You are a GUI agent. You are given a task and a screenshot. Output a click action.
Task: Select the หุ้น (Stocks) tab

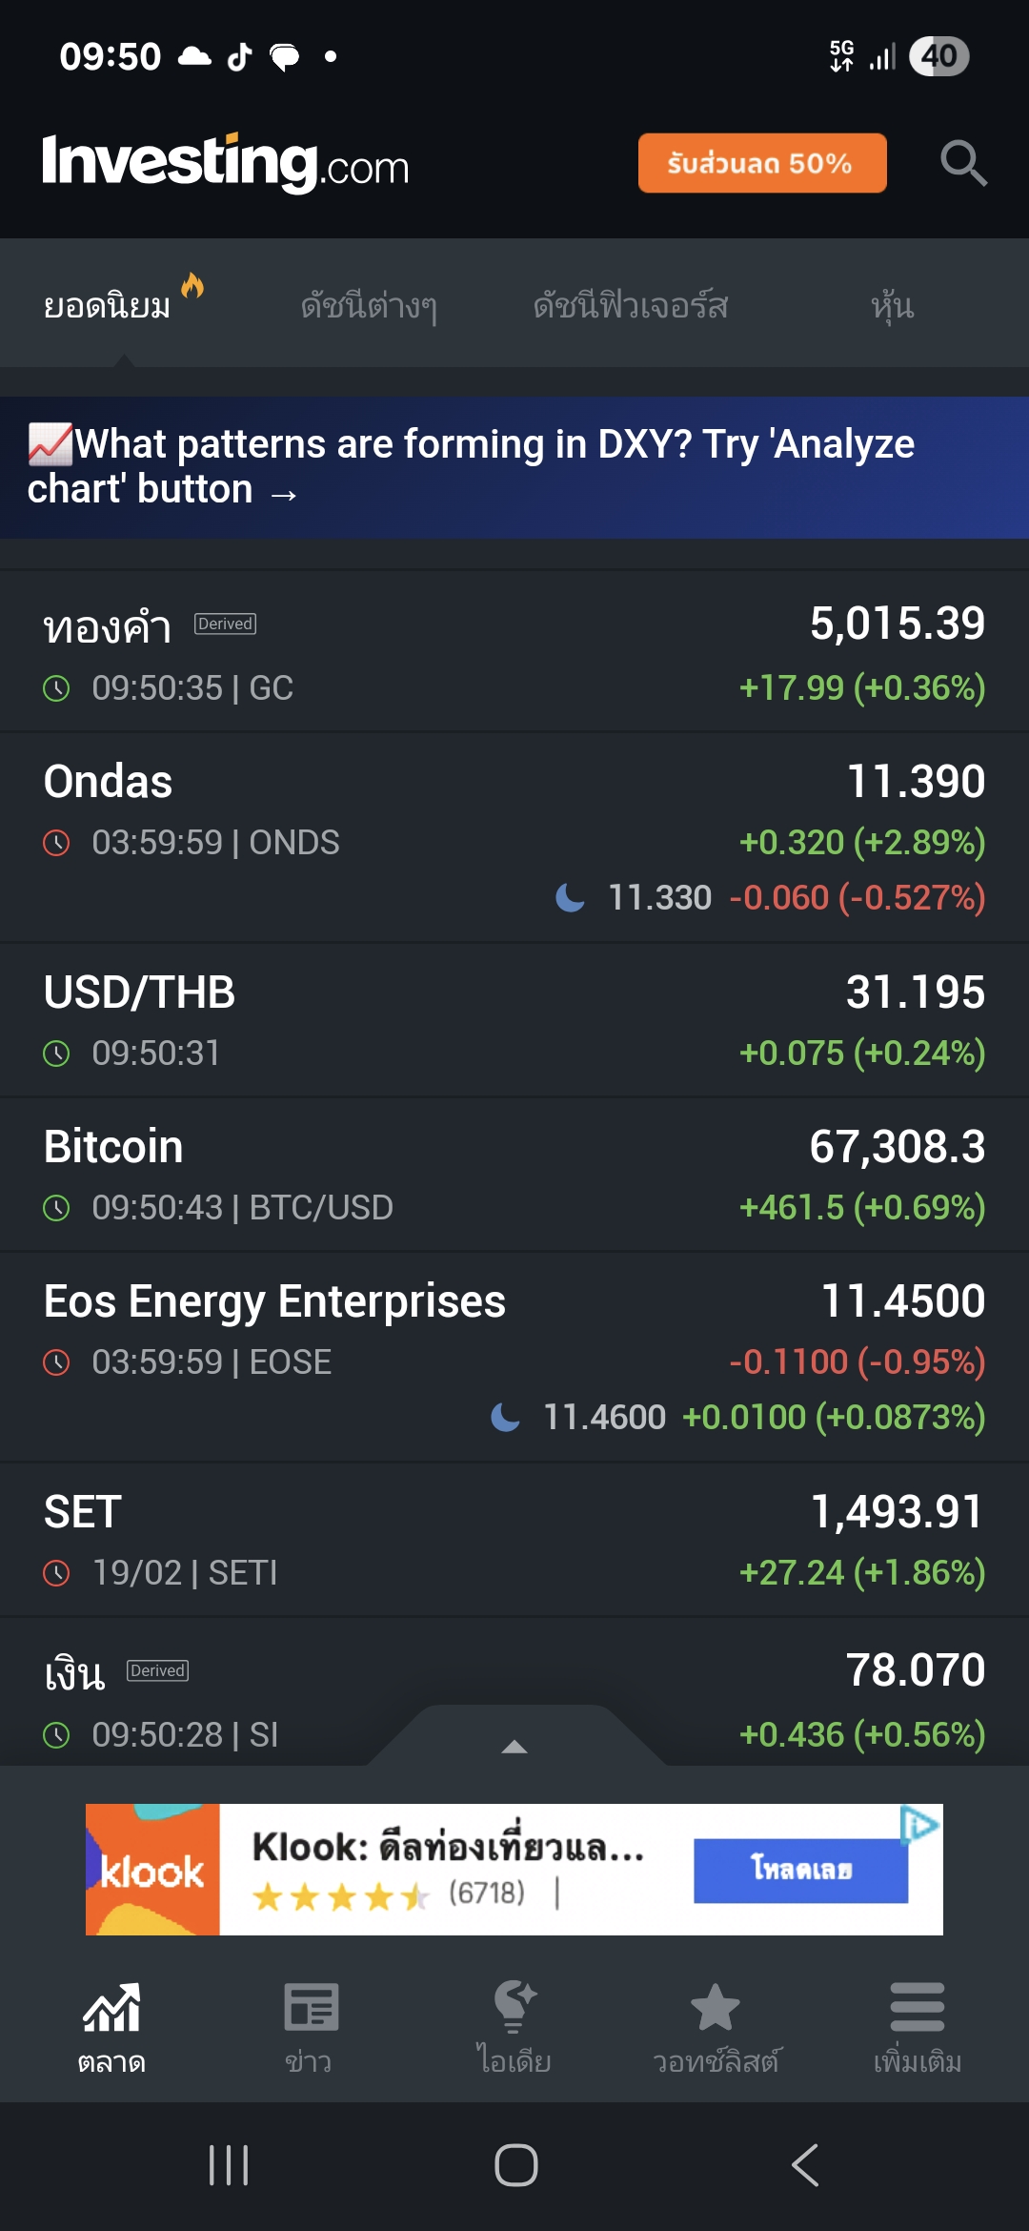pos(892,306)
